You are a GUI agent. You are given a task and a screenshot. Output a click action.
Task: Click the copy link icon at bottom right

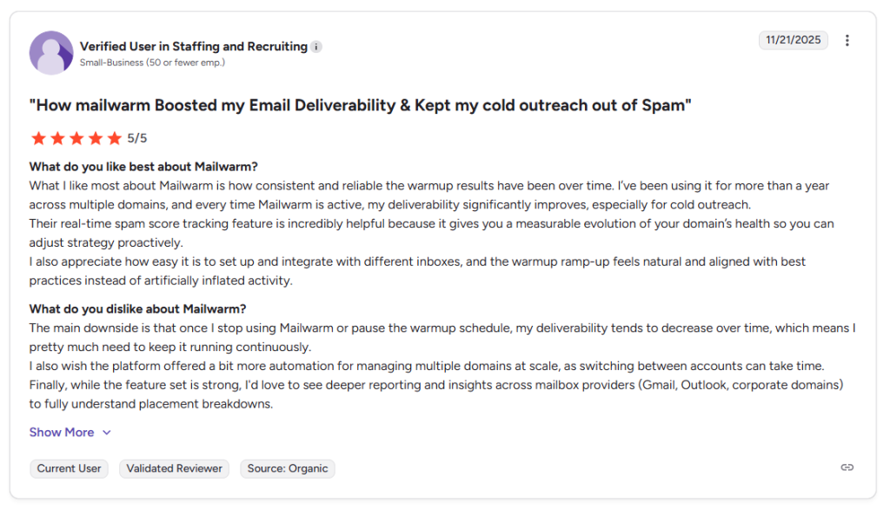click(x=847, y=467)
